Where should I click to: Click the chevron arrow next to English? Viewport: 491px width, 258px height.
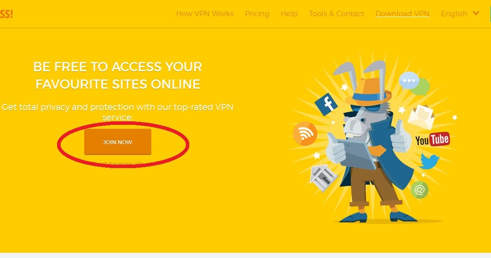tap(476, 14)
